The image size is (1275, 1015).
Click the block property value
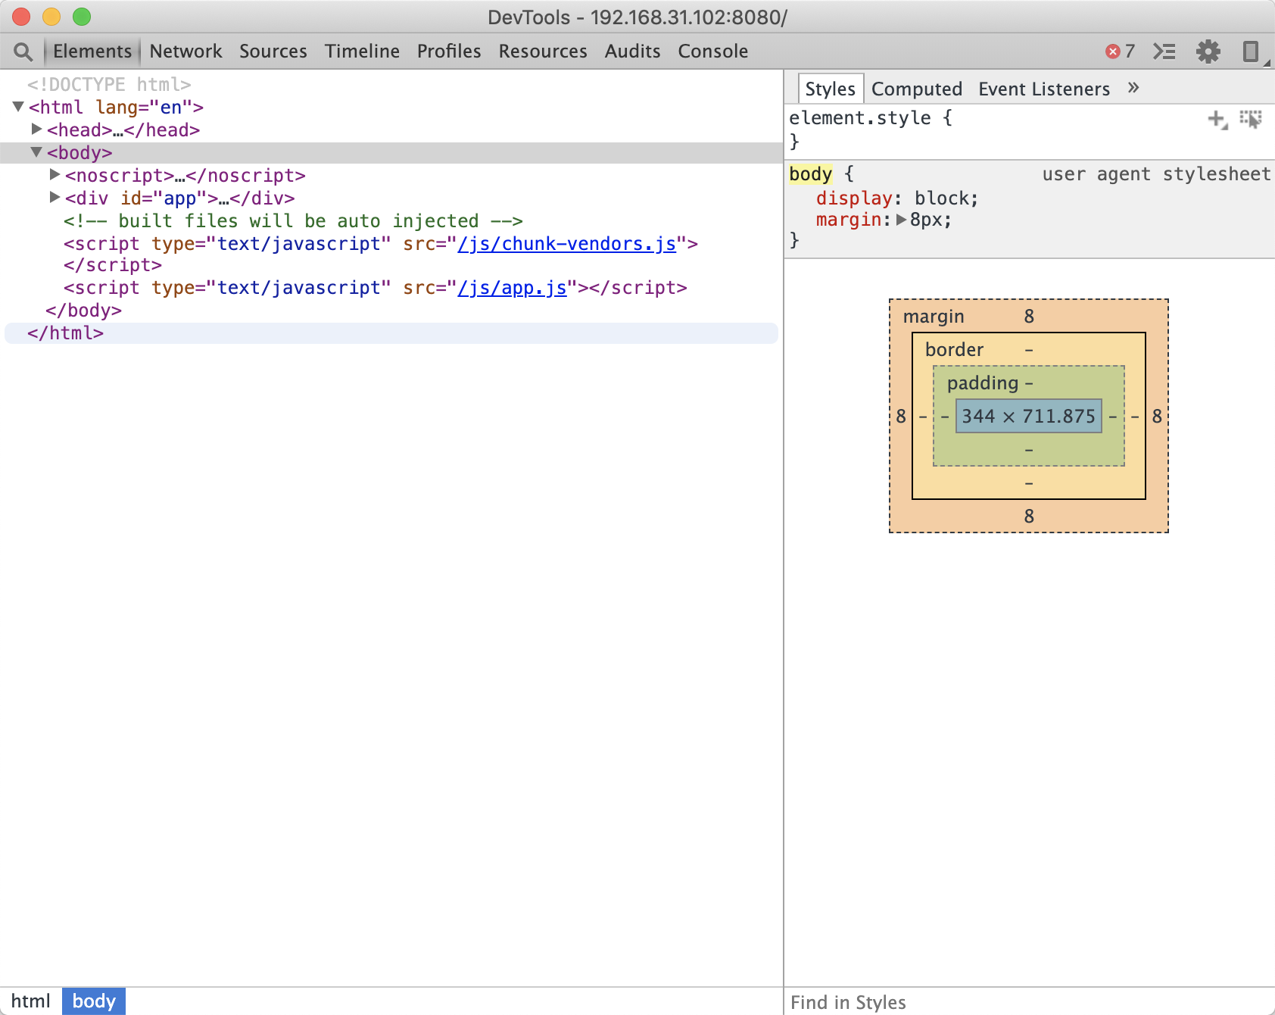point(941,198)
